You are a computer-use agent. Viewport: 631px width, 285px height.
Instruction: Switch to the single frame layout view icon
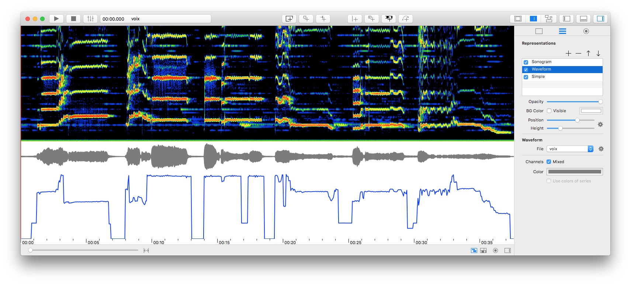pyautogui.click(x=518, y=19)
